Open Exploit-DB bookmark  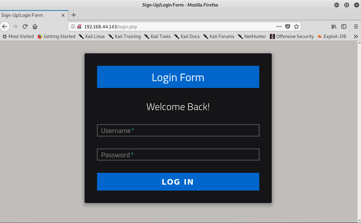pos(332,36)
